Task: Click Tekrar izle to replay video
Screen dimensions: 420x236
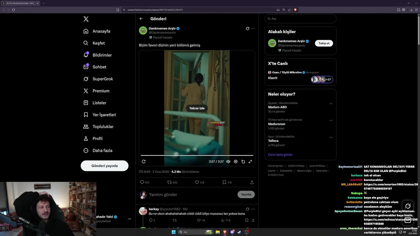Action: click(197, 108)
